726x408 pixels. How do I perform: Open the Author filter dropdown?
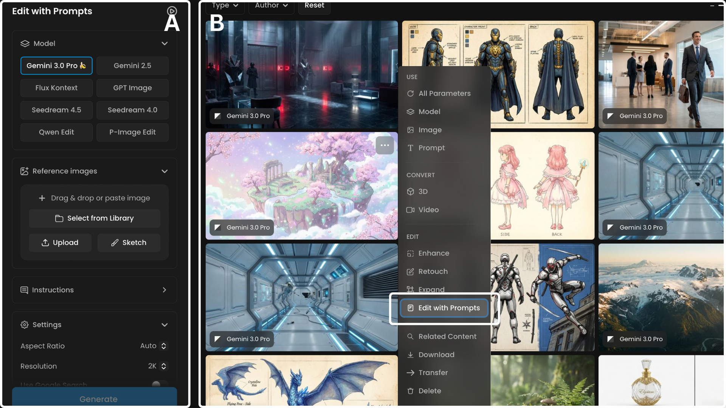point(271,6)
